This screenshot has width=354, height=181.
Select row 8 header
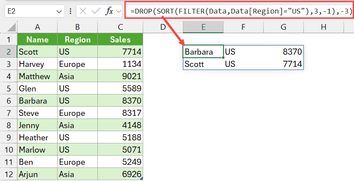pyautogui.click(x=9, y=125)
